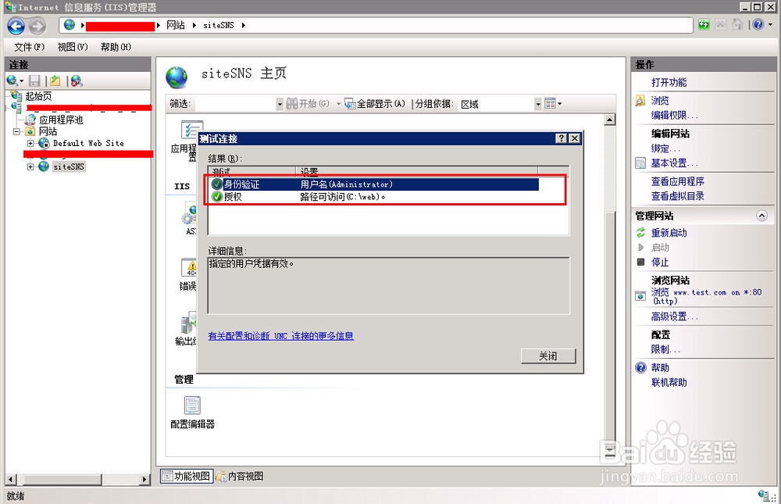Click the save connections floppy disk icon

(x=34, y=80)
